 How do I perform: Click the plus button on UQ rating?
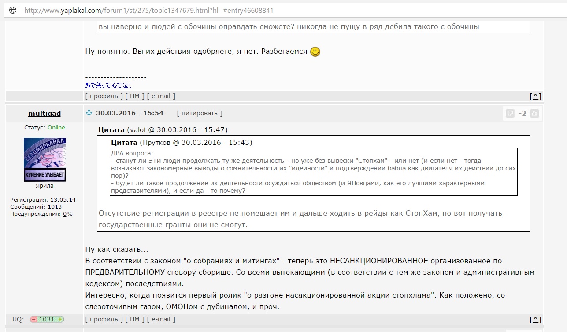[60, 319]
